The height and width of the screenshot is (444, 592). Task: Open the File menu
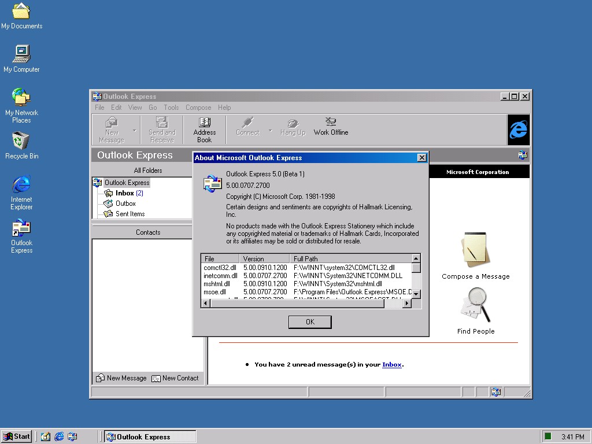coord(99,108)
